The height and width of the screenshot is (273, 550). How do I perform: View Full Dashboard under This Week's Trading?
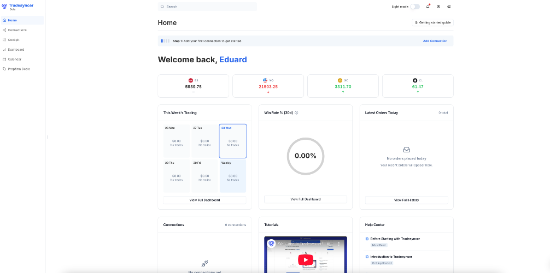tap(204, 200)
